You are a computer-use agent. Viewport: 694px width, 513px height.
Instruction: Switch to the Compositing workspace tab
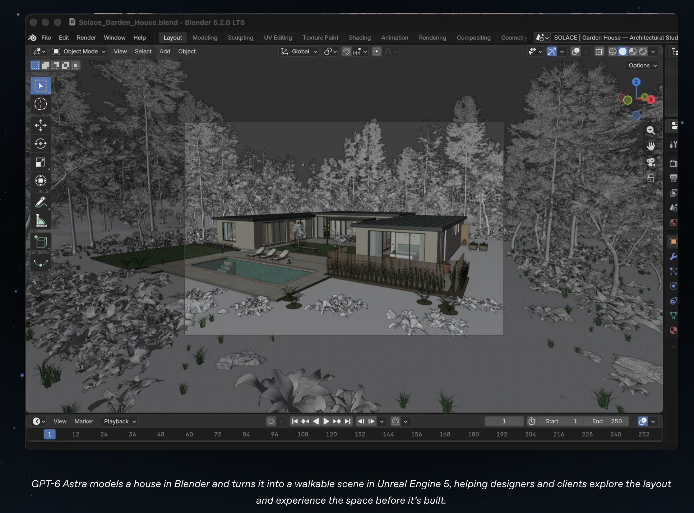[473, 38]
